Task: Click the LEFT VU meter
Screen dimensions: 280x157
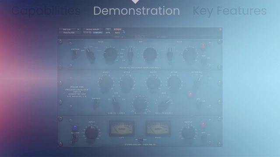Action: [x=122, y=128]
